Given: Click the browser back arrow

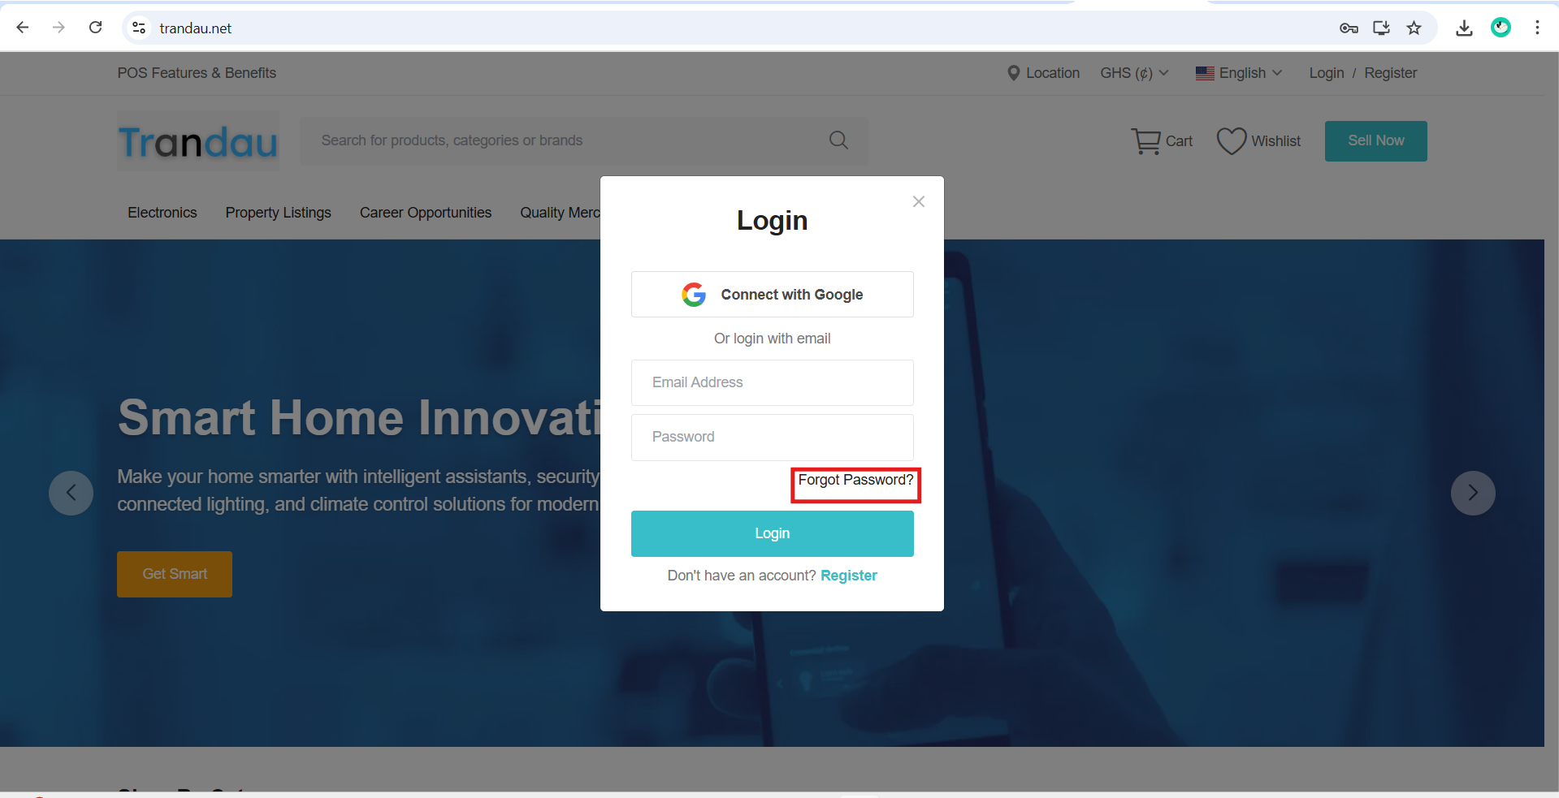Looking at the screenshot, I should (x=23, y=28).
